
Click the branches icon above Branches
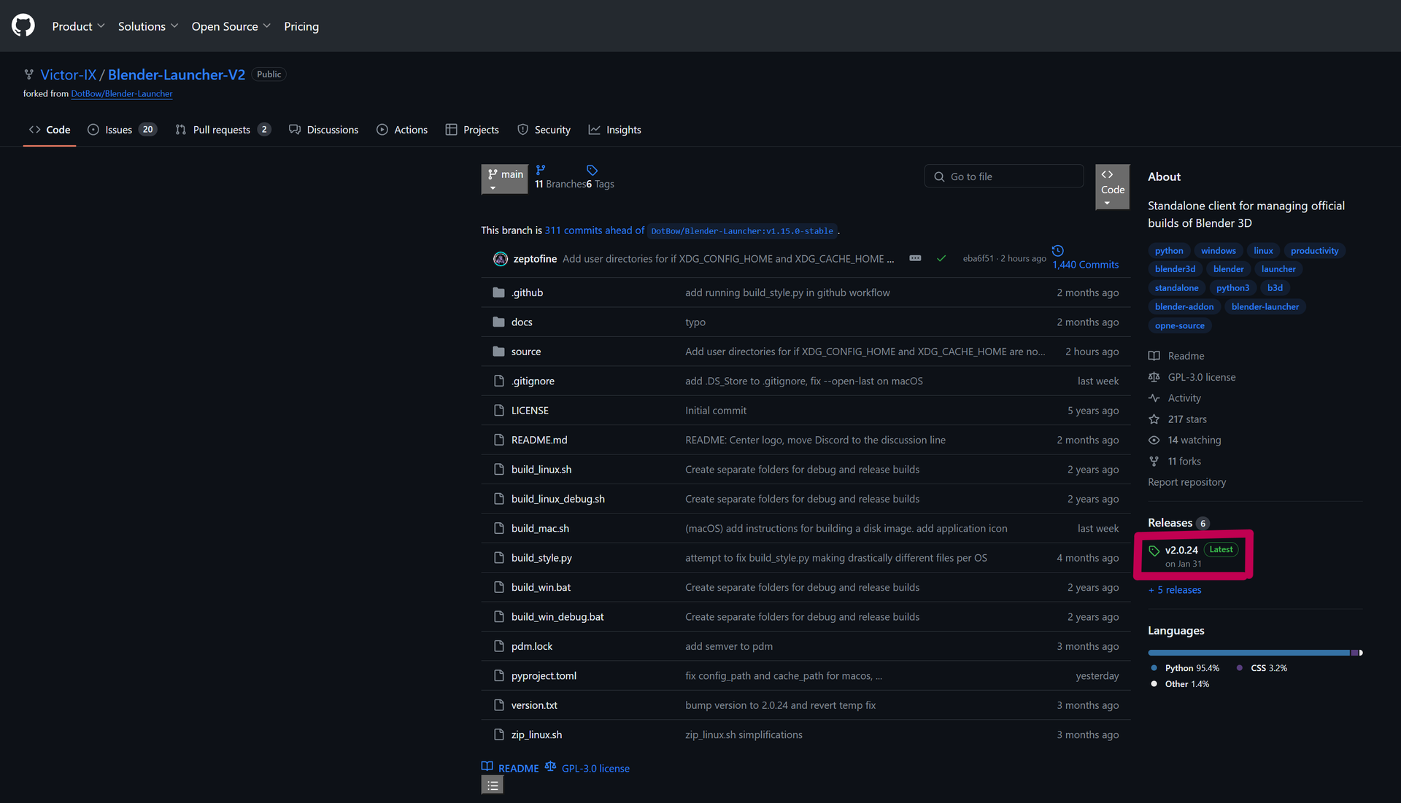[x=541, y=170]
